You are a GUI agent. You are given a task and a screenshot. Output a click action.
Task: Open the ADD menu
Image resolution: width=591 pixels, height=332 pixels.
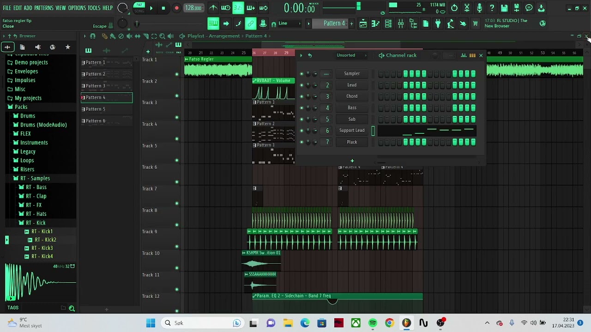[x=28, y=8]
